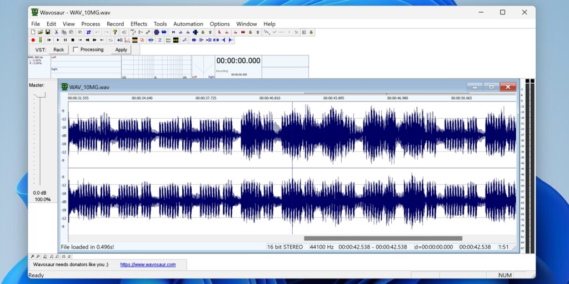The height and width of the screenshot is (284, 569).
Task: Click the 16 bit STEREO status field
Action: (285, 247)
